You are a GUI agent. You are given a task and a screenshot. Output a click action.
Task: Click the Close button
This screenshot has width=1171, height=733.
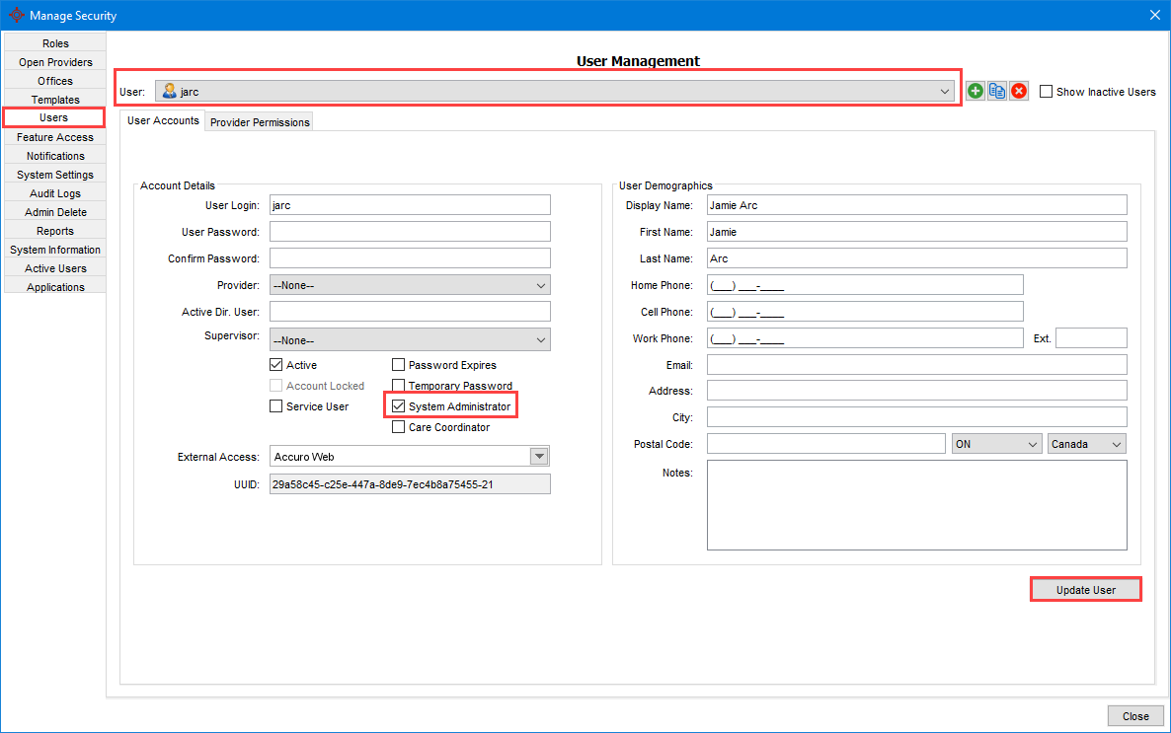point(1135,715)
